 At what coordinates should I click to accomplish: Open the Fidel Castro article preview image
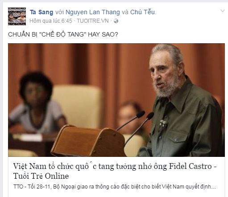116,100
